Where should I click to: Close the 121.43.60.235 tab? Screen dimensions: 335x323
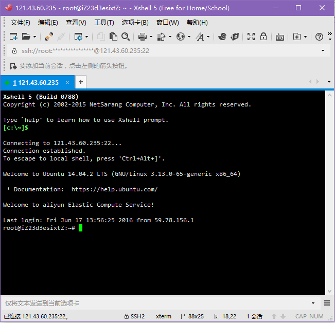(x=67, y=82)
